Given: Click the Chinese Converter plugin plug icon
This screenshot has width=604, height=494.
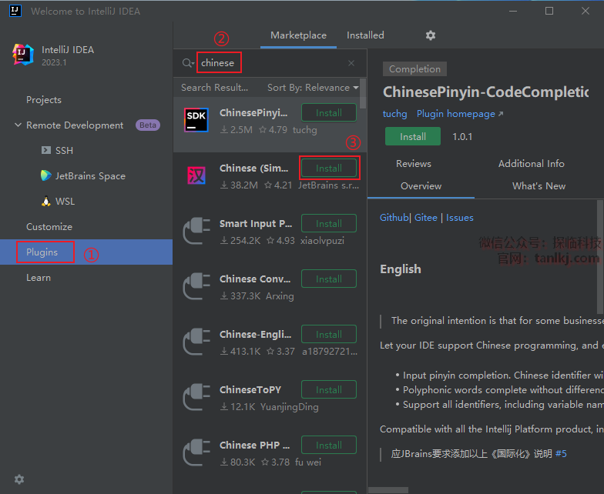Looking at the screenshot, I should 196,286.
